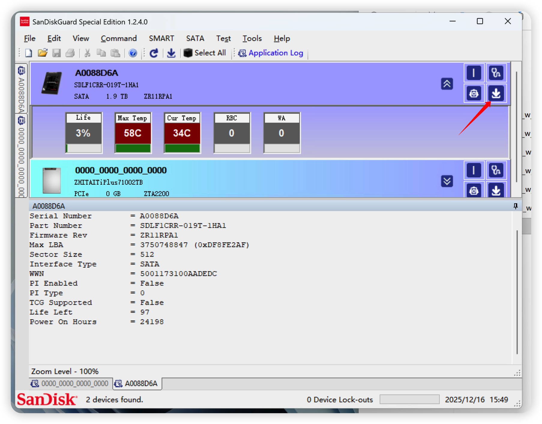Open the info icon for device 0000_0000_0000_0000

pos(474,170)
